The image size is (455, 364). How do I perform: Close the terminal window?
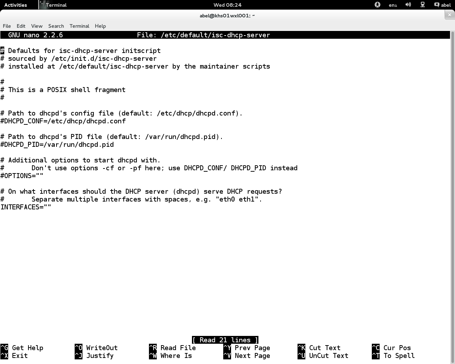(x=450, y=15)
